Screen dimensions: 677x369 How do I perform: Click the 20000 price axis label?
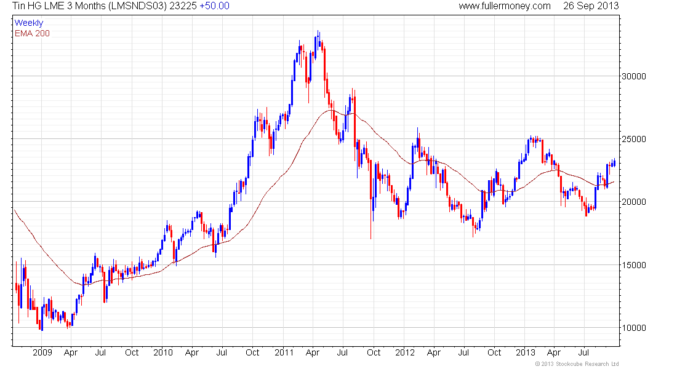pyautogui.click(x=634, y=202)
